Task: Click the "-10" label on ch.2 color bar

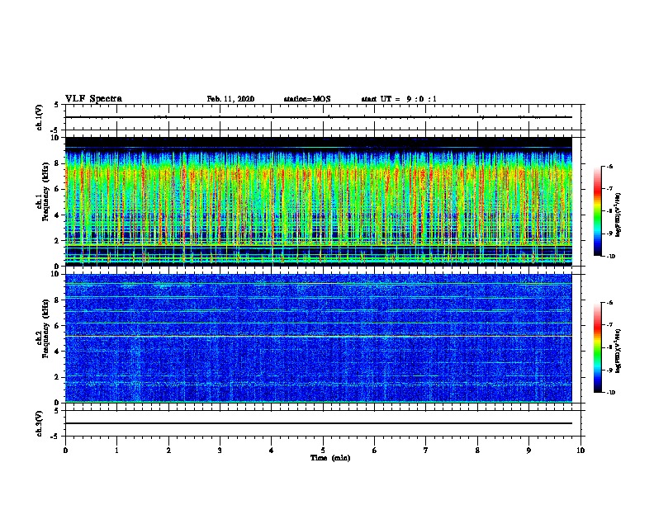Action: pos(611,393)
